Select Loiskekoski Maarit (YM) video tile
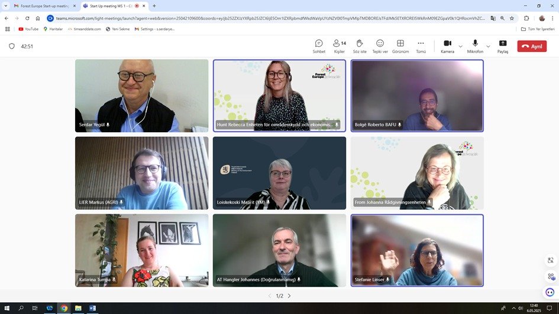The image size is (559, 314). click(279, 173)
